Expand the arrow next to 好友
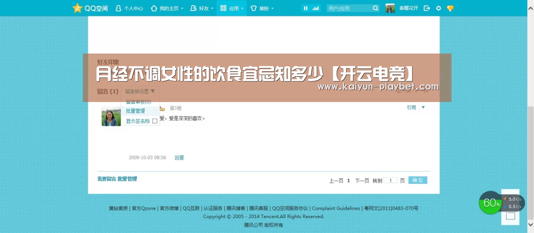This screenshot has height=233, width=534. (x=212, y=8)
